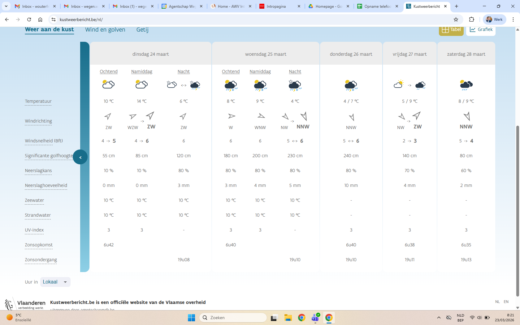This screenshot has width=520, height=325.
Task: Collapse the side panel with arrow button
Action: tap(80, 157)
